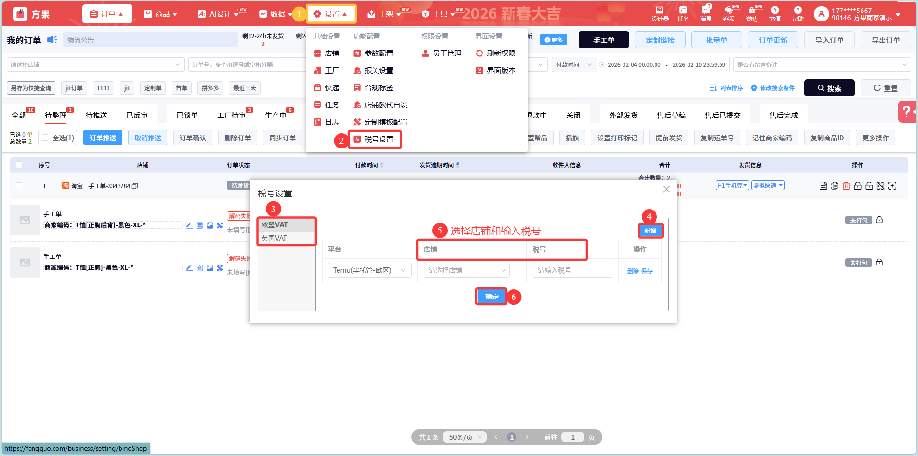Click the 订单推送 button
This screenshot has width=918, height=456.
point(103,138)
